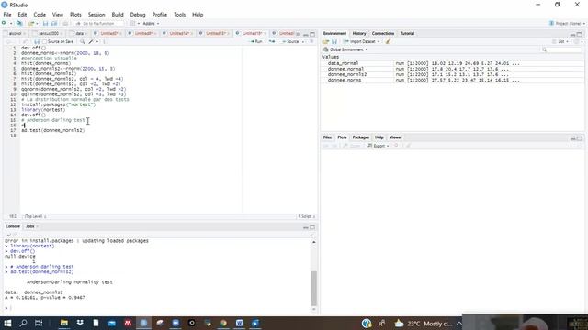The height and width of the screenshot is (330, 588).
Task: Open Dropbox from the taskbar
Action: [80, 323]
